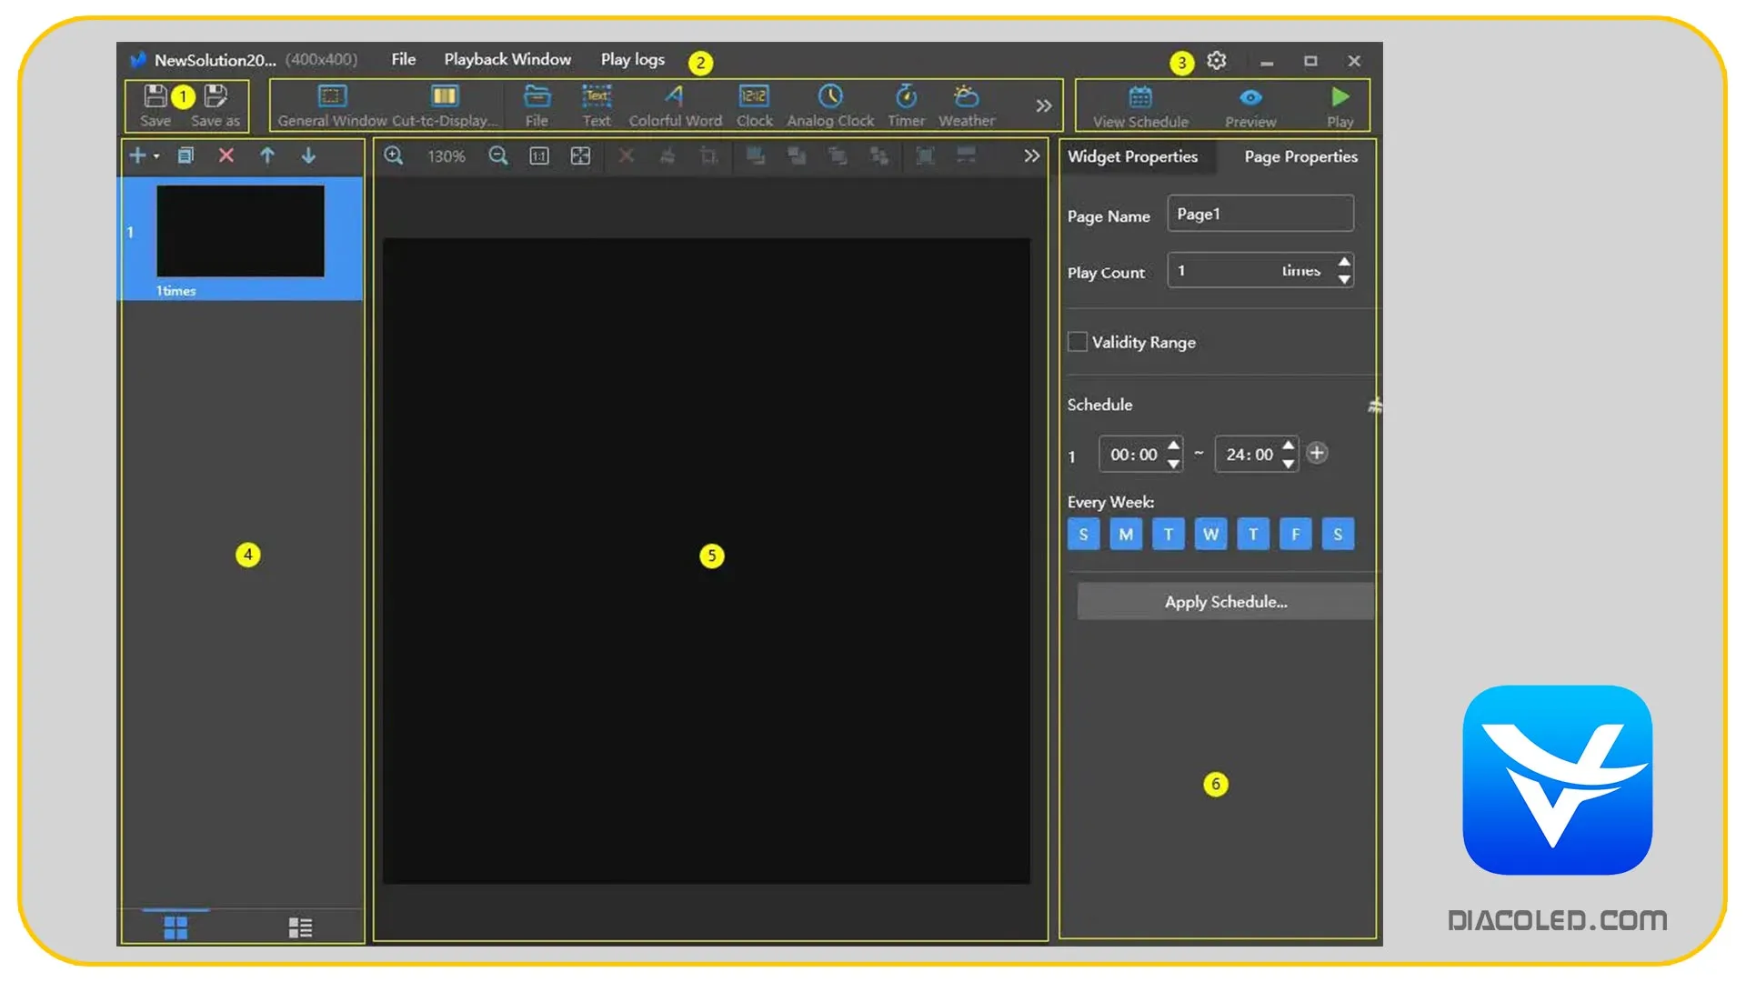This screenshot has height=982, width=1746.
Task: Open the add page dropdown arrow
Action: [156, 156]
